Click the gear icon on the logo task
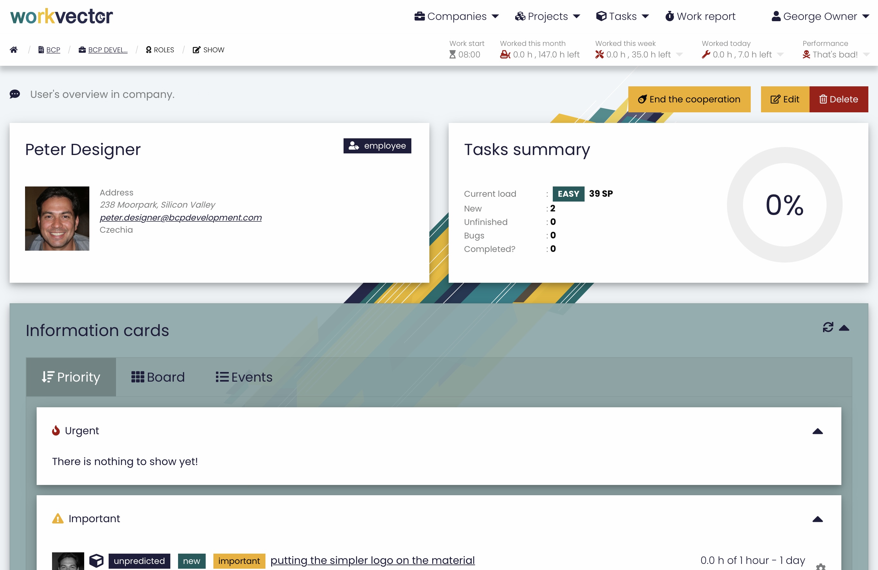 [x=820, y=566]
